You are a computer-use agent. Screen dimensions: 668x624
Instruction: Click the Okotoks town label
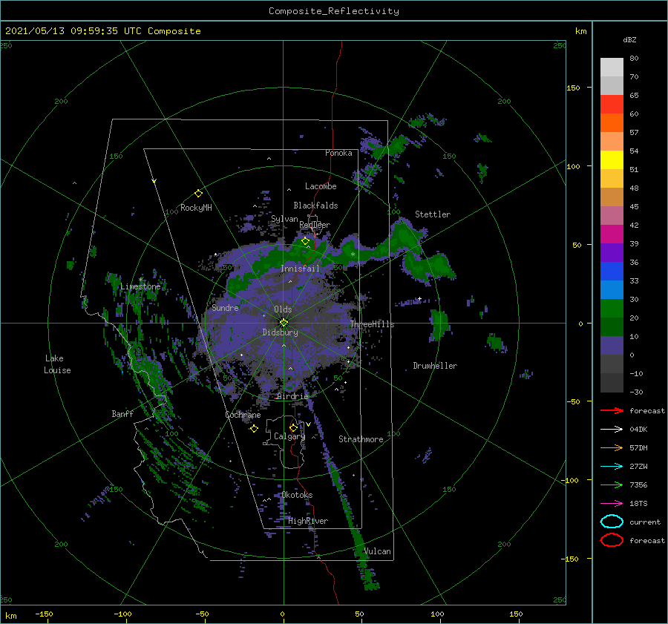(x=297, y=495)
